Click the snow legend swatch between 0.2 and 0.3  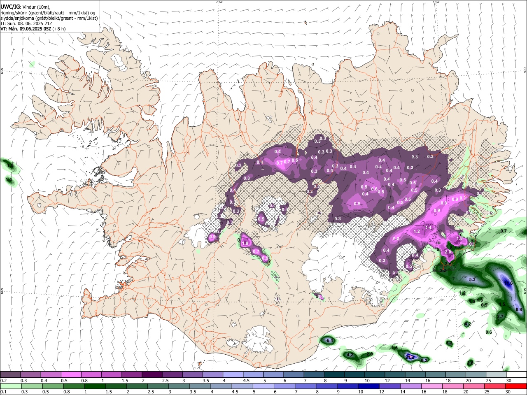tap(10, 374)
